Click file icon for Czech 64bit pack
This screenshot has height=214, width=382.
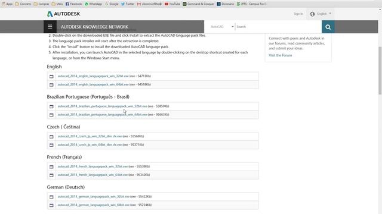point(51,145)
